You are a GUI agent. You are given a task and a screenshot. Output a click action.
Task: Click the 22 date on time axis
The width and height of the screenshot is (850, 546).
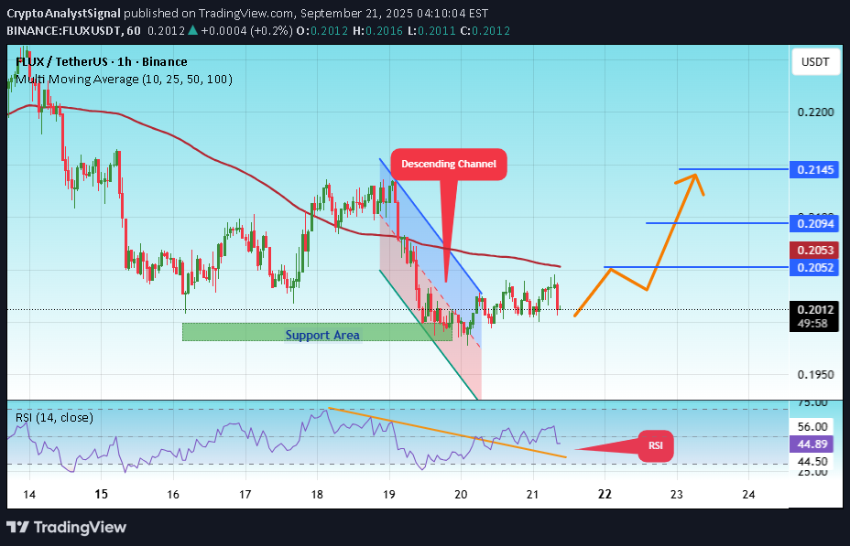[x=605, y=494]
